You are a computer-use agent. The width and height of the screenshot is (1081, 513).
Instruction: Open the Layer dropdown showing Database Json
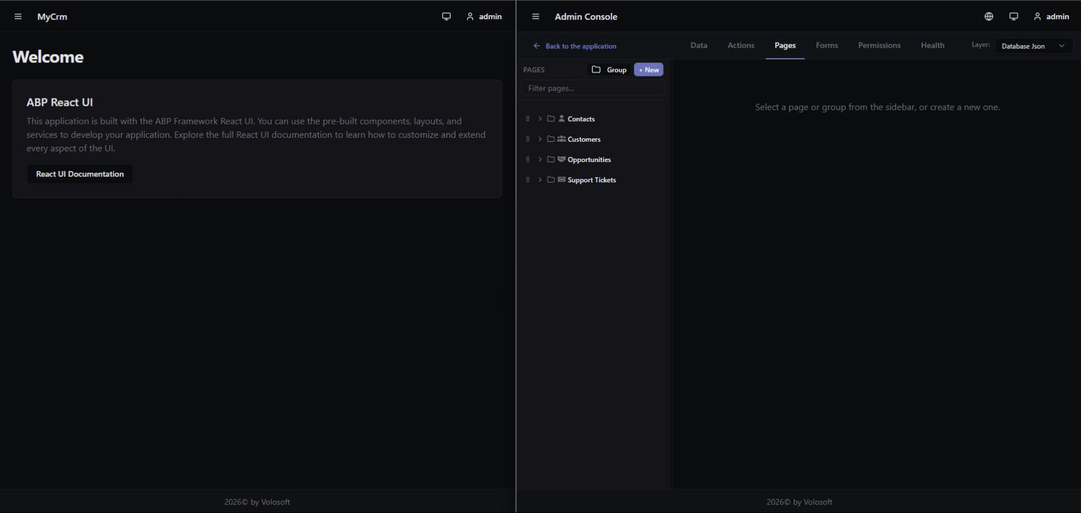tap(1034, 46)
